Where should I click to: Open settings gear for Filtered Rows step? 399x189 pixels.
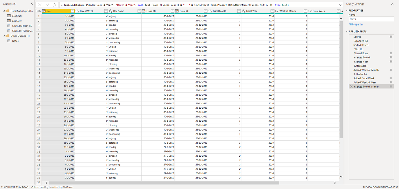[391, 53]
